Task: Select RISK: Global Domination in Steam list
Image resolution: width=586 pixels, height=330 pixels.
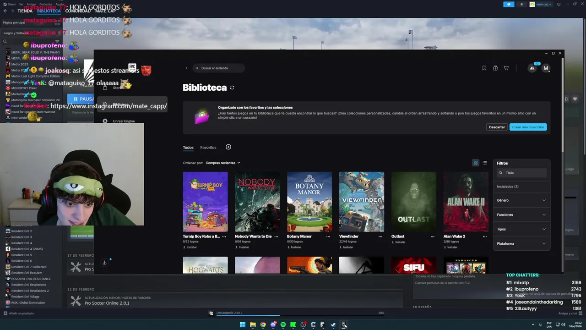Action: (x=28, y=302)
